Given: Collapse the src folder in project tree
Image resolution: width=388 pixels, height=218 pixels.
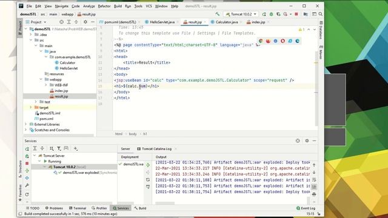Looking at the screenshot, I should coord(31,40).
